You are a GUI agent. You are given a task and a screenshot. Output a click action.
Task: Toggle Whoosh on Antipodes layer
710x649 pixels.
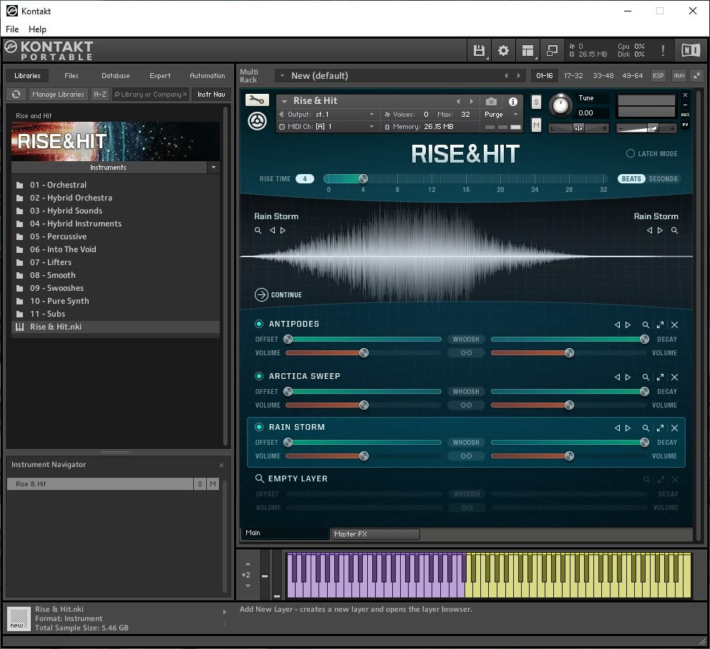click(466, 340)
